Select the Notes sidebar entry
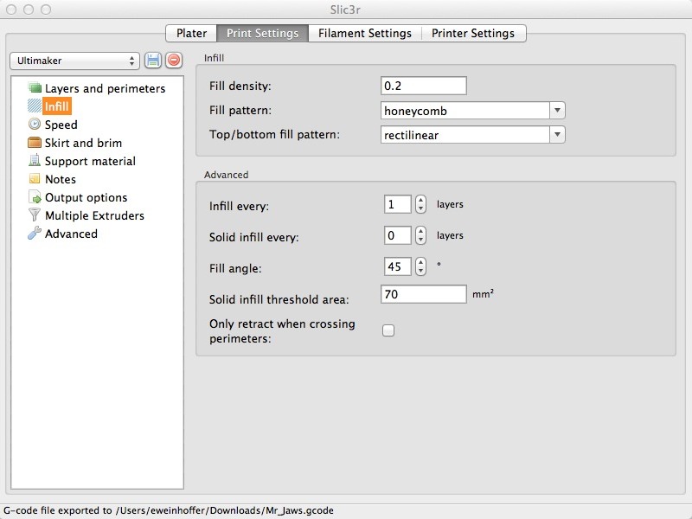The image size is (692, 519). coord(61,179)
